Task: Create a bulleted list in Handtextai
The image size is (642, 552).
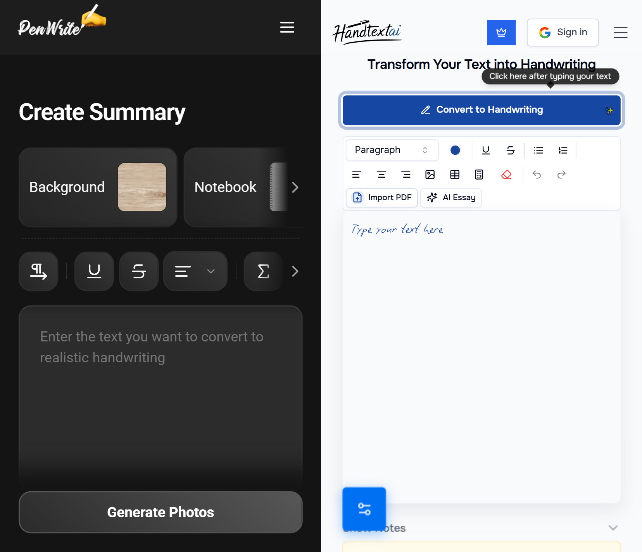Action: pos(538,151)
